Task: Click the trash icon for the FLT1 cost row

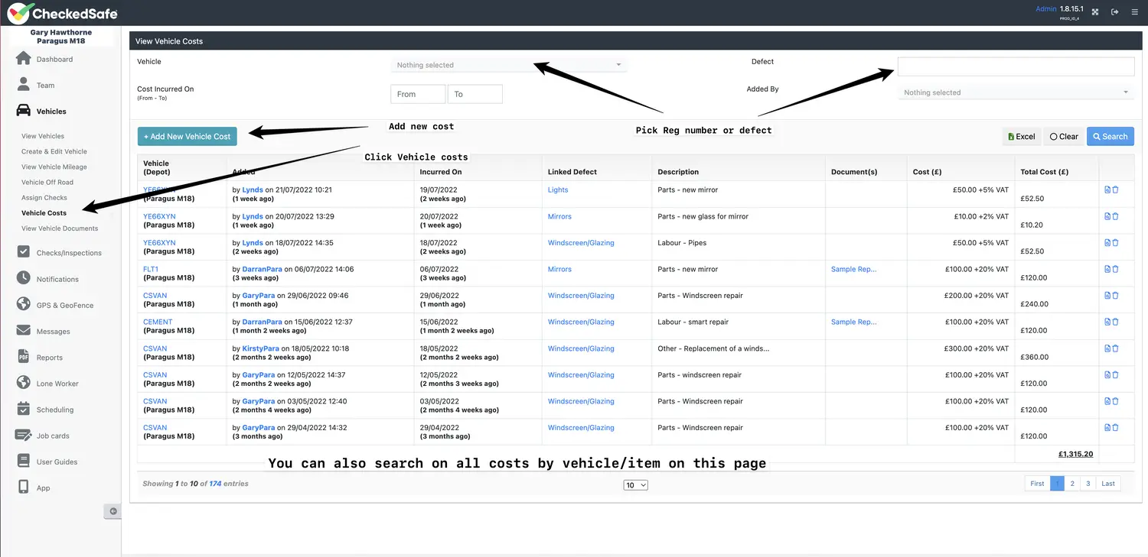Action: click(x=1115, y=269)
